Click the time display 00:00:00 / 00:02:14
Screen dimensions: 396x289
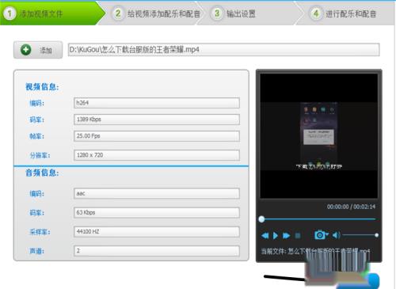(351, 207)
